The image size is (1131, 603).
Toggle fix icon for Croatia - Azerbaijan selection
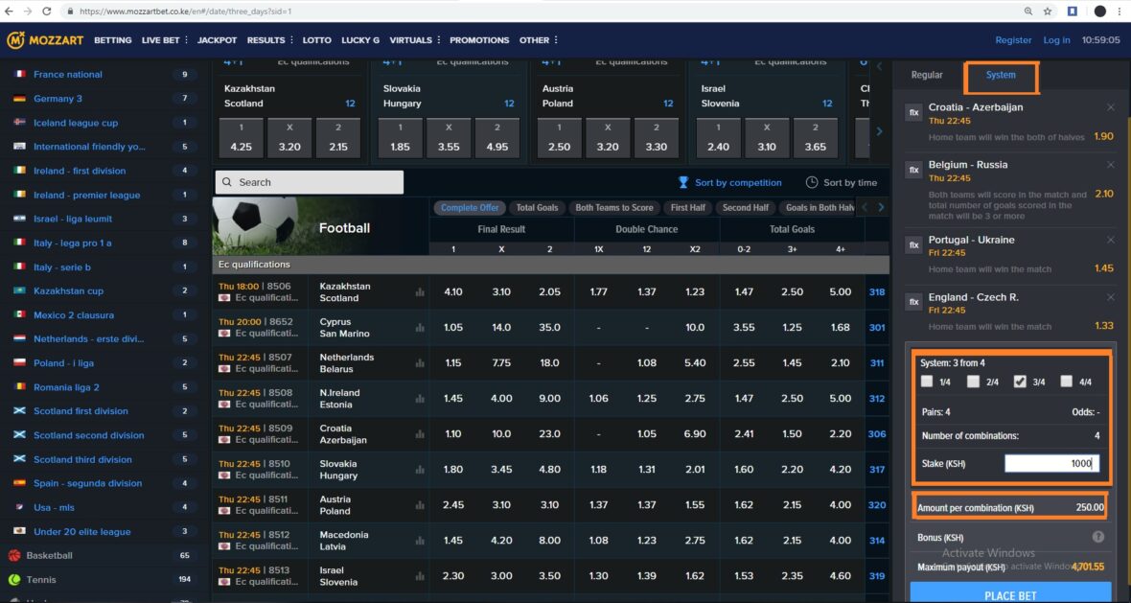pyautogui.click(x=913, y=112)
